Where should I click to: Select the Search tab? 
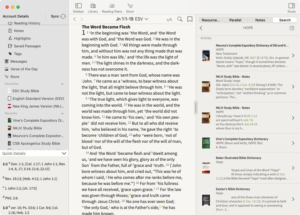coord(285,20)
